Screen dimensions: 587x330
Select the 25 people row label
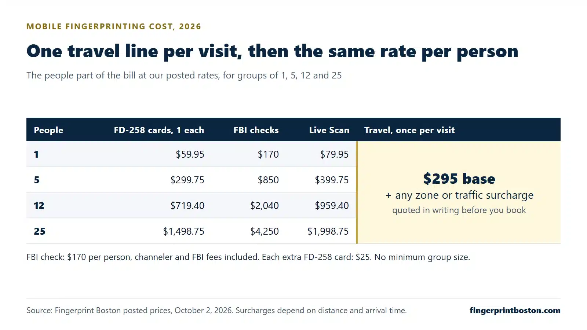(40, 231)
